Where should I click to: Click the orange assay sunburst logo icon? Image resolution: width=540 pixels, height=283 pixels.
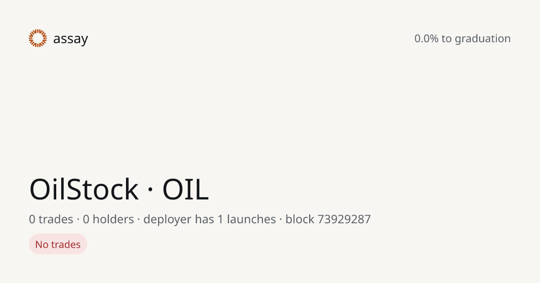[38, 38]
